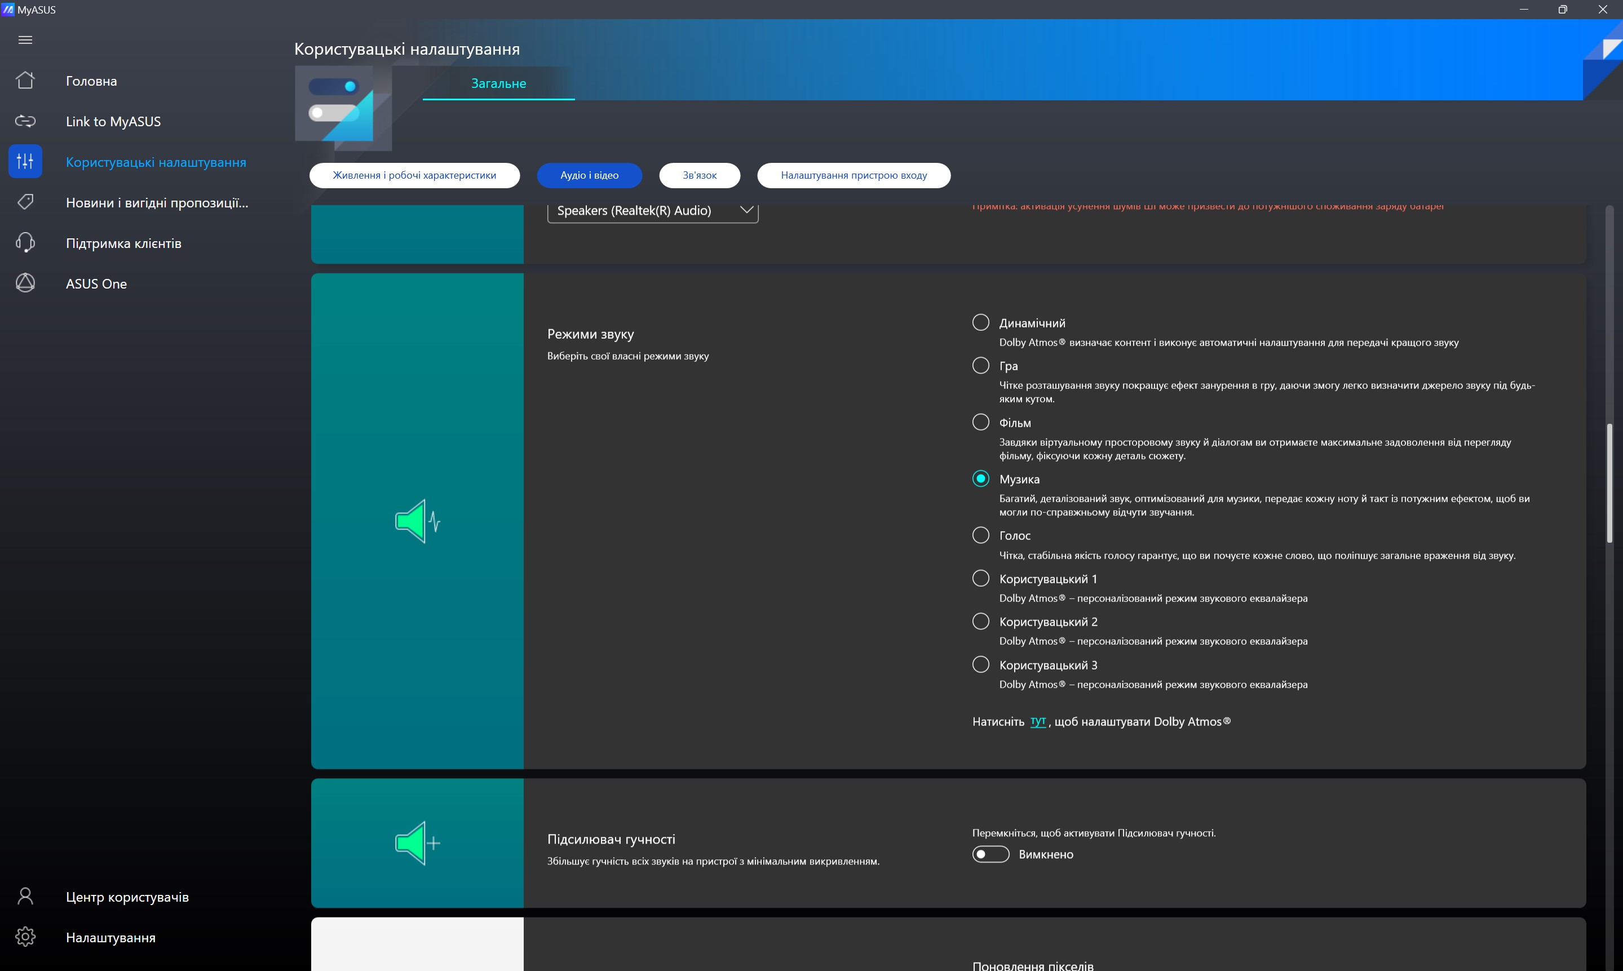Open the ASUS One icon

pyautogui.click(x=25, y=283)
